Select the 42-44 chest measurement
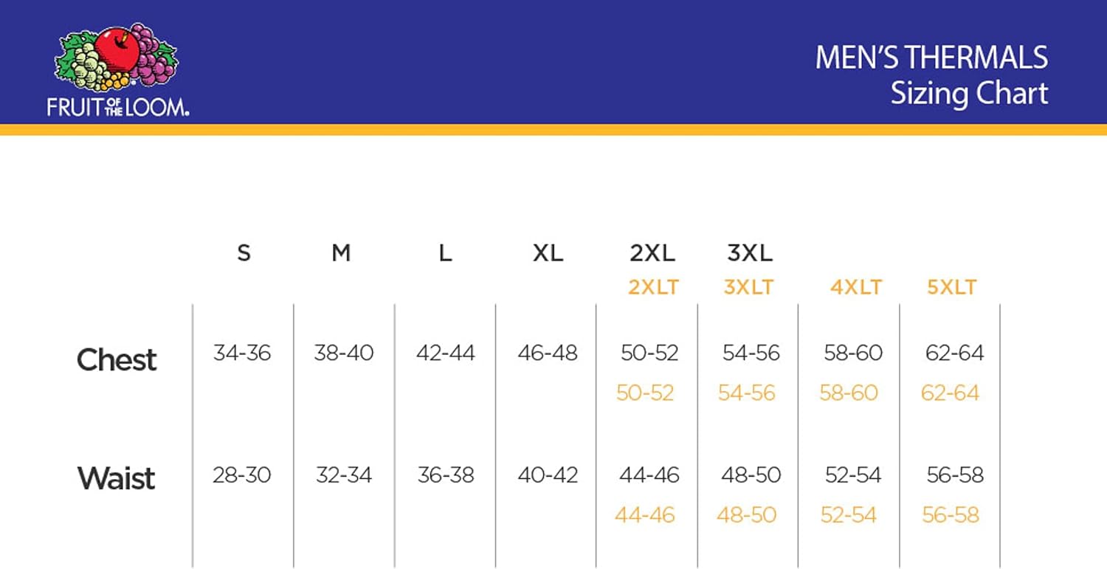Image resolution: width=1107 pixels, height=569 pixels. coord(446,353)
